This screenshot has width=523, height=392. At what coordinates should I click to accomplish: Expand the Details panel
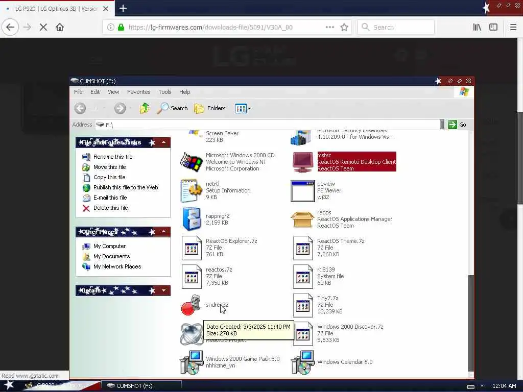[164, 290]
